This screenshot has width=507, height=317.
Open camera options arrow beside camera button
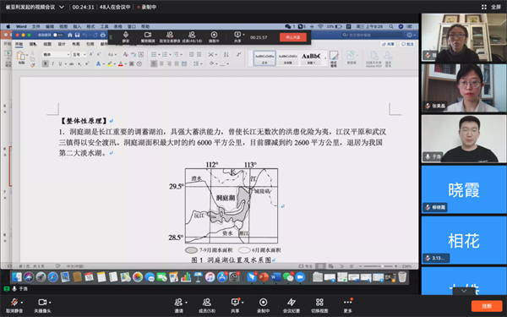[x=50, y=303]
